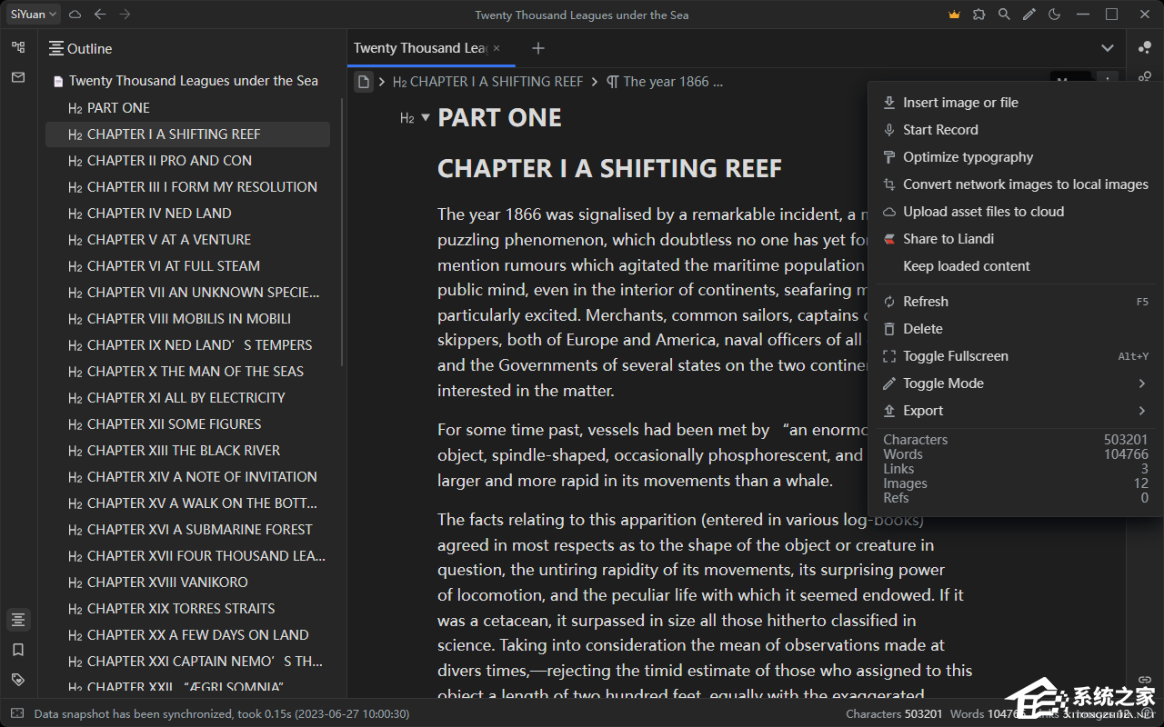This screenshot has height=727, width=1164.
Task: Click Refresh in the menu
Action: point(1016,302)
